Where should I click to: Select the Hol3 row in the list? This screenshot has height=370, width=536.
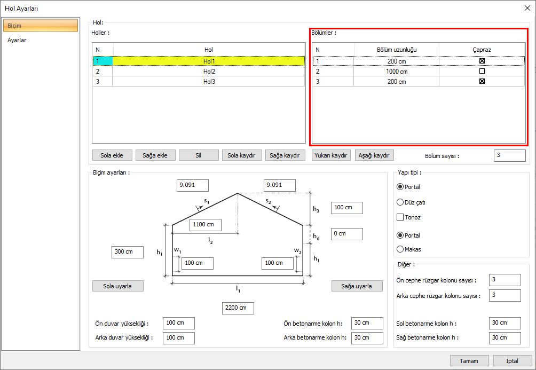209,82
